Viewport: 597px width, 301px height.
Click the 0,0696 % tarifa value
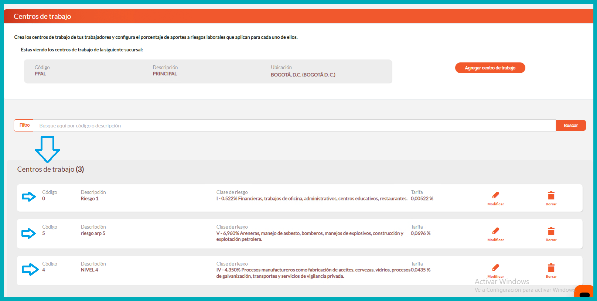[x=420, y=233]
